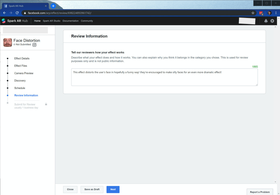The height and width of the screenshot is (195, 280).
Task: View site info via the lock icon
Action: (x=25, y=13)
